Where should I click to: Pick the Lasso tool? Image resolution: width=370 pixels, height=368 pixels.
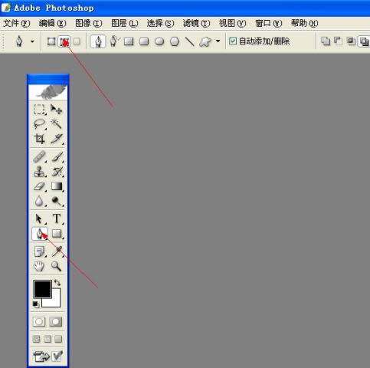pyautogui.click(x=39, y=124)
